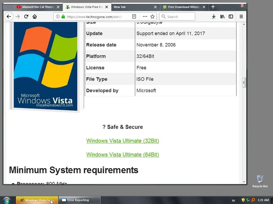This screenshot has width=273, height=204.
Task: Click scrollbar up arrow
Action: [x=244, y=24]
